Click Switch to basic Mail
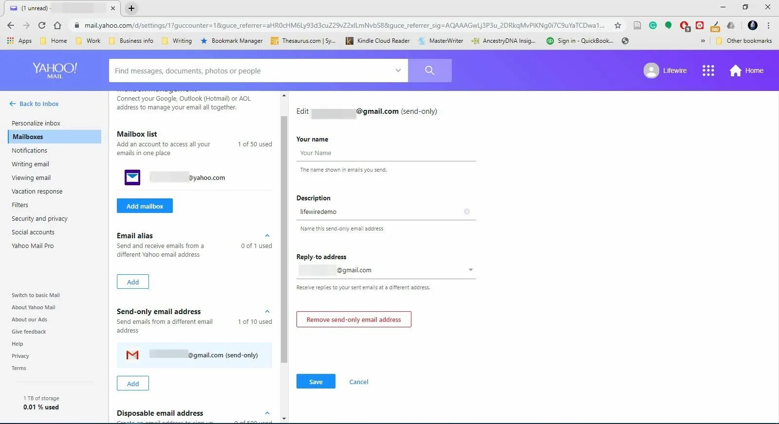 (36, 295)
